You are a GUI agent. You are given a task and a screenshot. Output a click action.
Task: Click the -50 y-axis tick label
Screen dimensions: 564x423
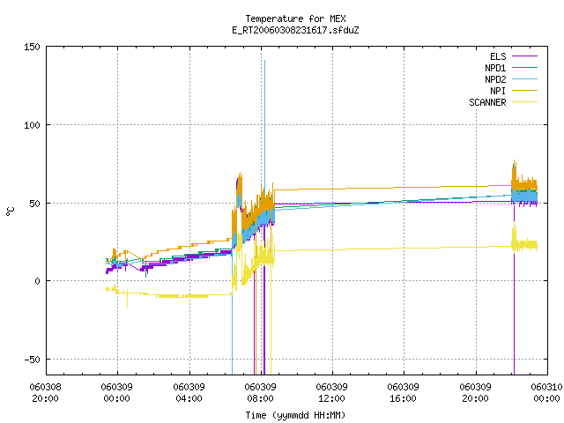coord(32,360)
